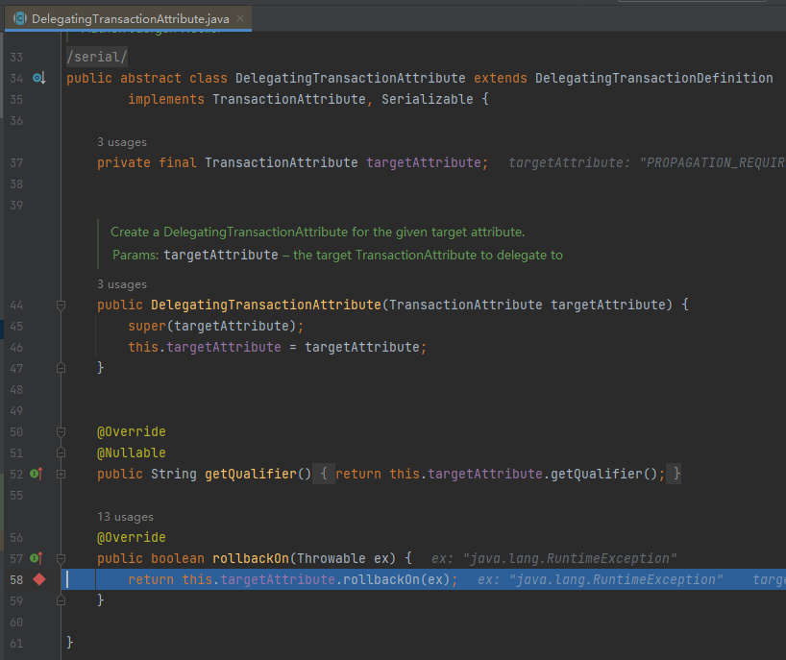The height and width of the screenshot is (660, 786).
Task: Open the '3 usages' hint above the constructor
Action: 122,284
